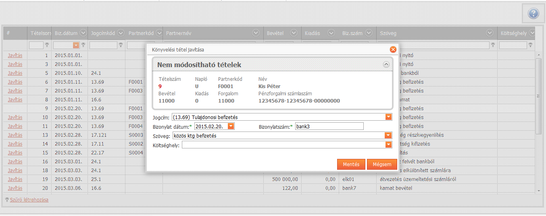Open the Jogcím dropdown

[389, 117]
